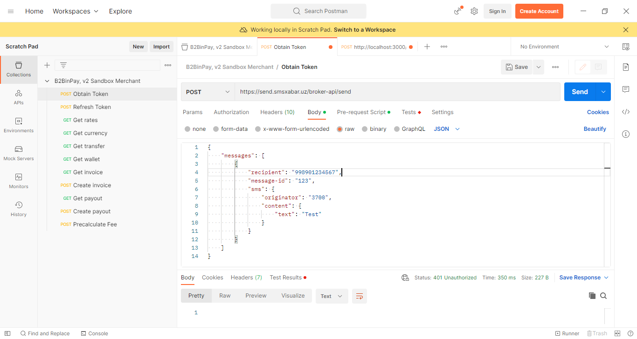The image size is (637, 339).
Task: Open the Mock Servers sidebar panel
Action: [19, 153]
